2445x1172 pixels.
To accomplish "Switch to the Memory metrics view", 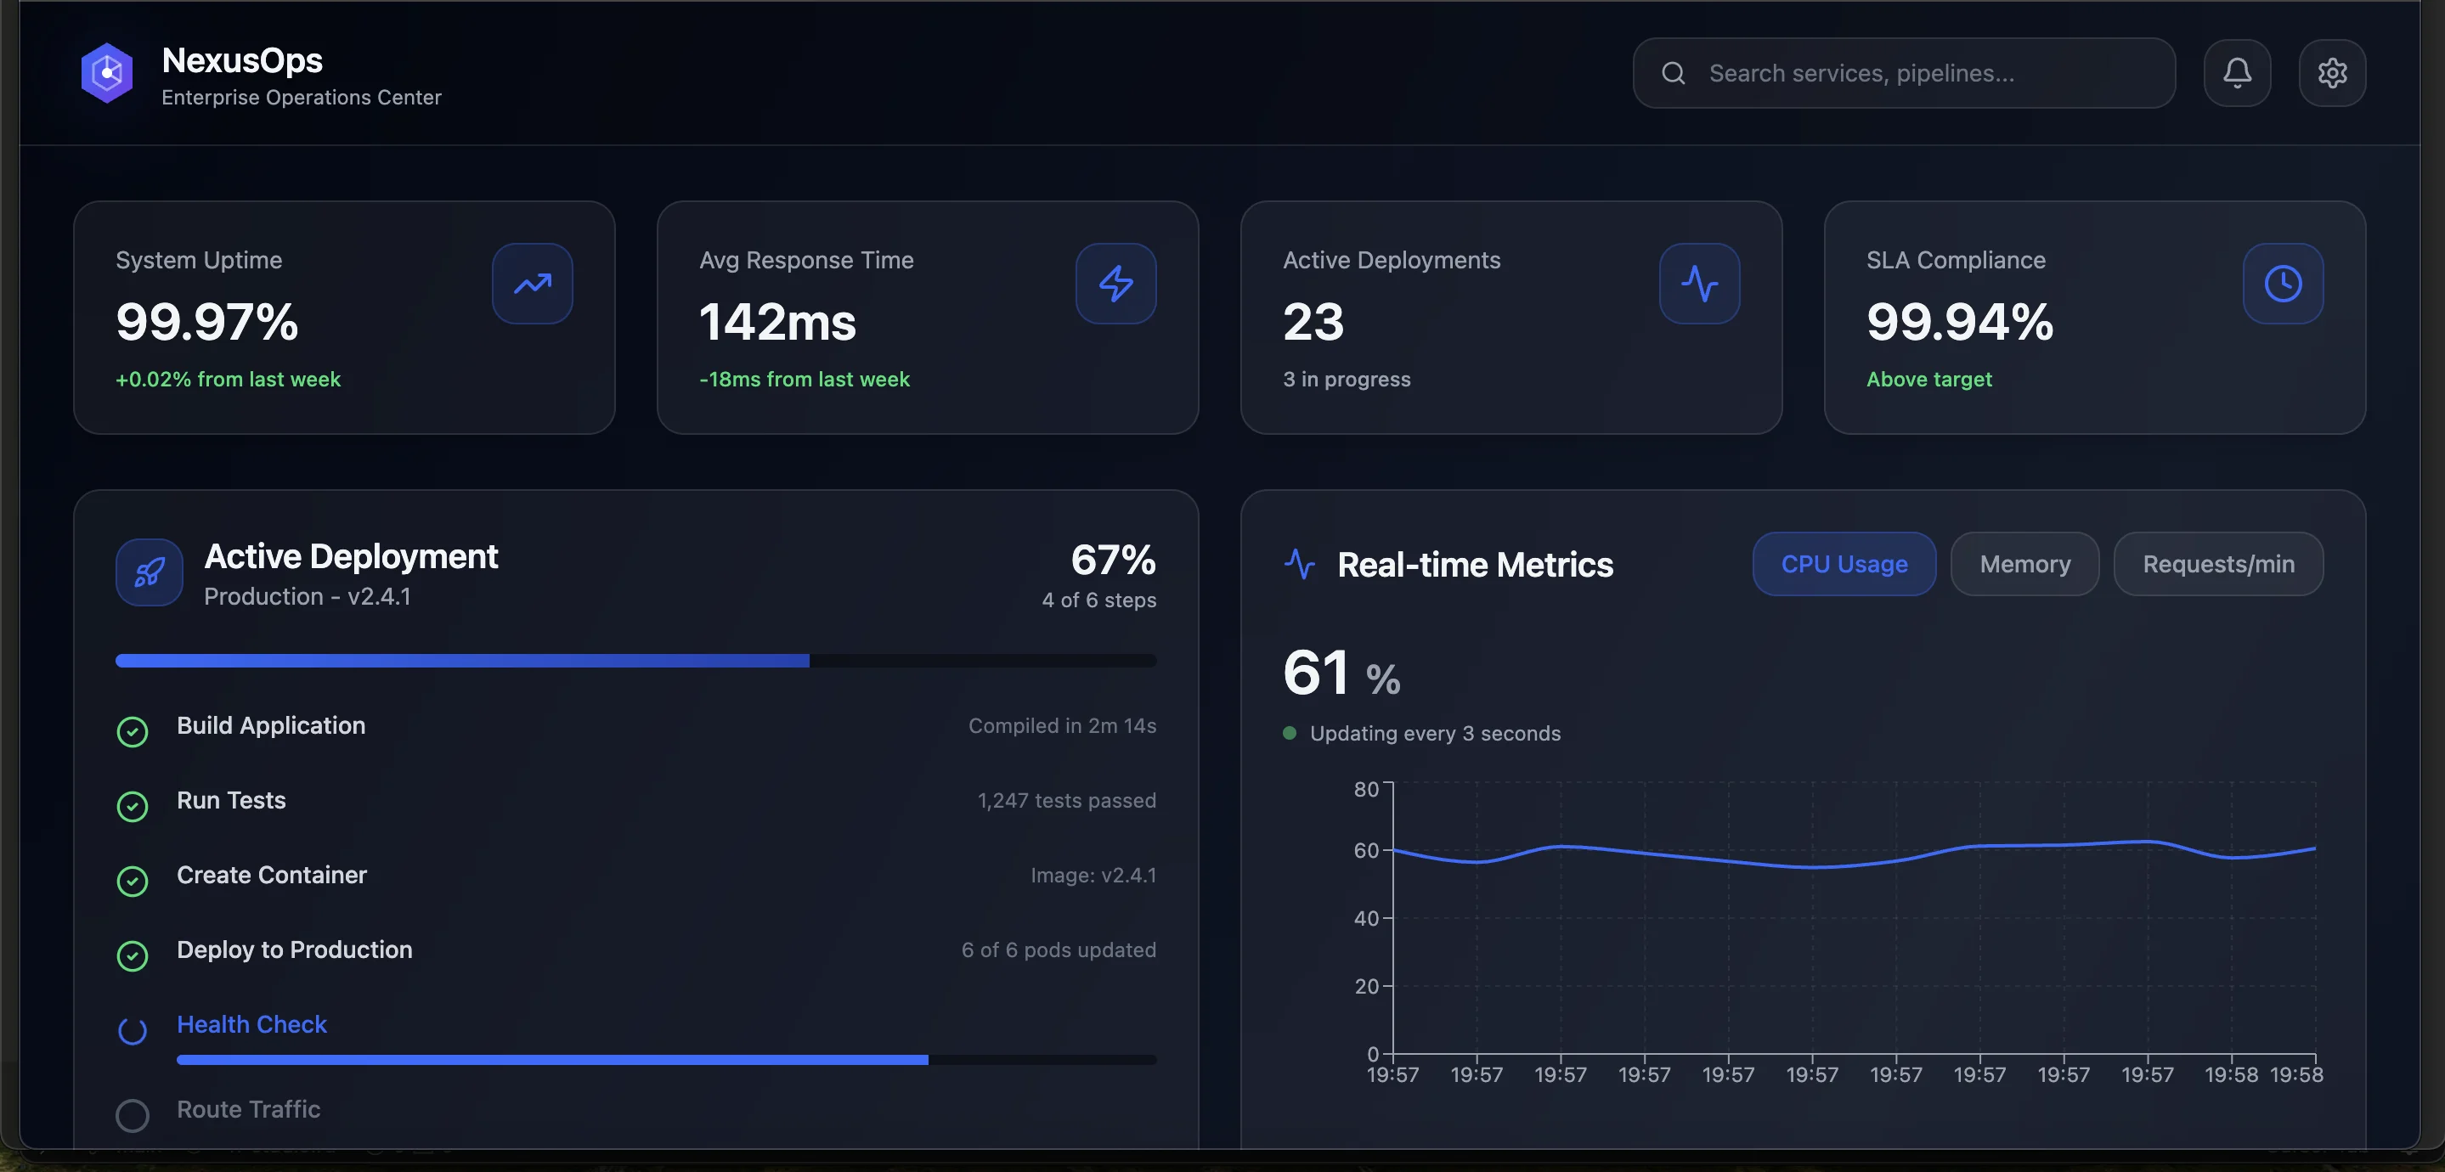I will (x=2024, y=564).
